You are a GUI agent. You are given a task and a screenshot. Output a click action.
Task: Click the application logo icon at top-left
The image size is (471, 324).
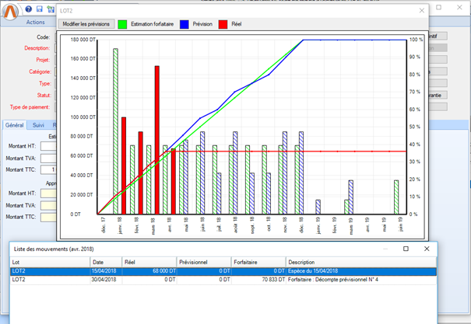click(x=11, y=9)
